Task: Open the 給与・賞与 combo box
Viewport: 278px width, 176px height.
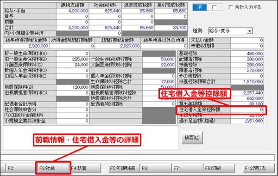Action: [x=230, y=31]
